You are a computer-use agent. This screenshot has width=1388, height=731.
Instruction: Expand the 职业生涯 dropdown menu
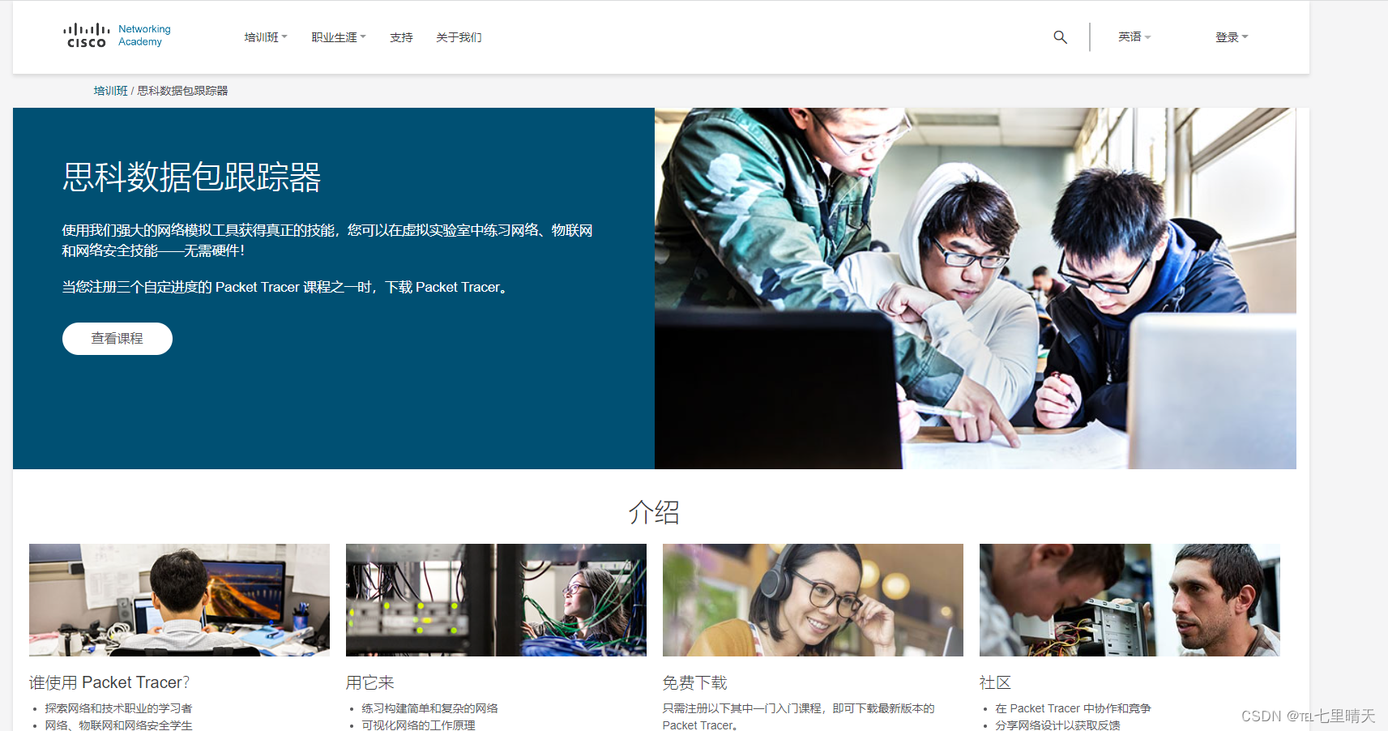pos(339,37)
